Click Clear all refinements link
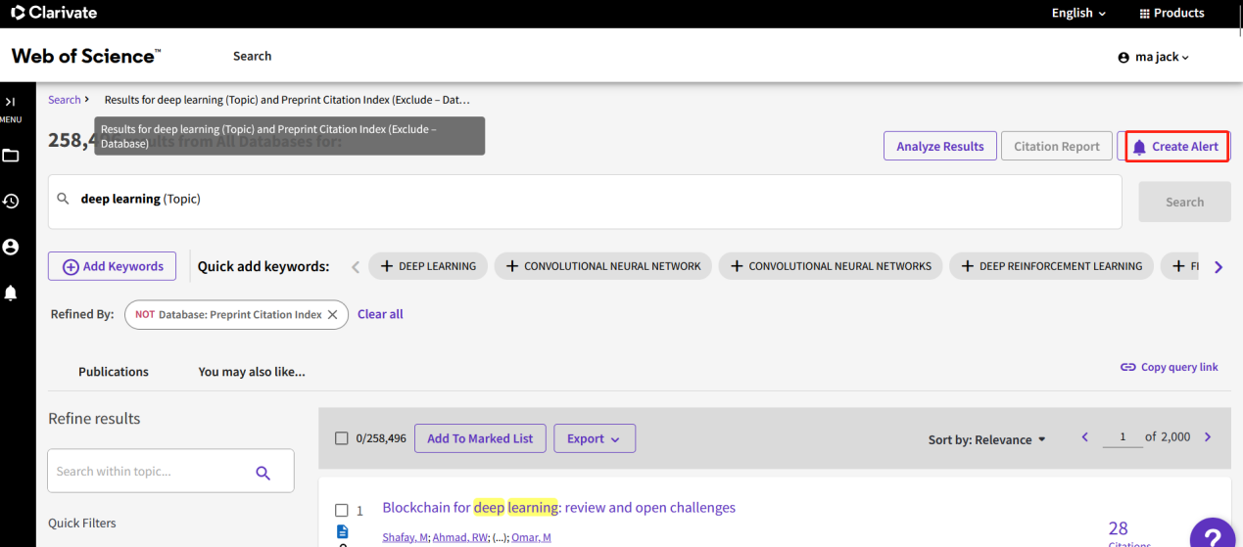The width and height of the screenshot is (1243, 547). point(380,314)
